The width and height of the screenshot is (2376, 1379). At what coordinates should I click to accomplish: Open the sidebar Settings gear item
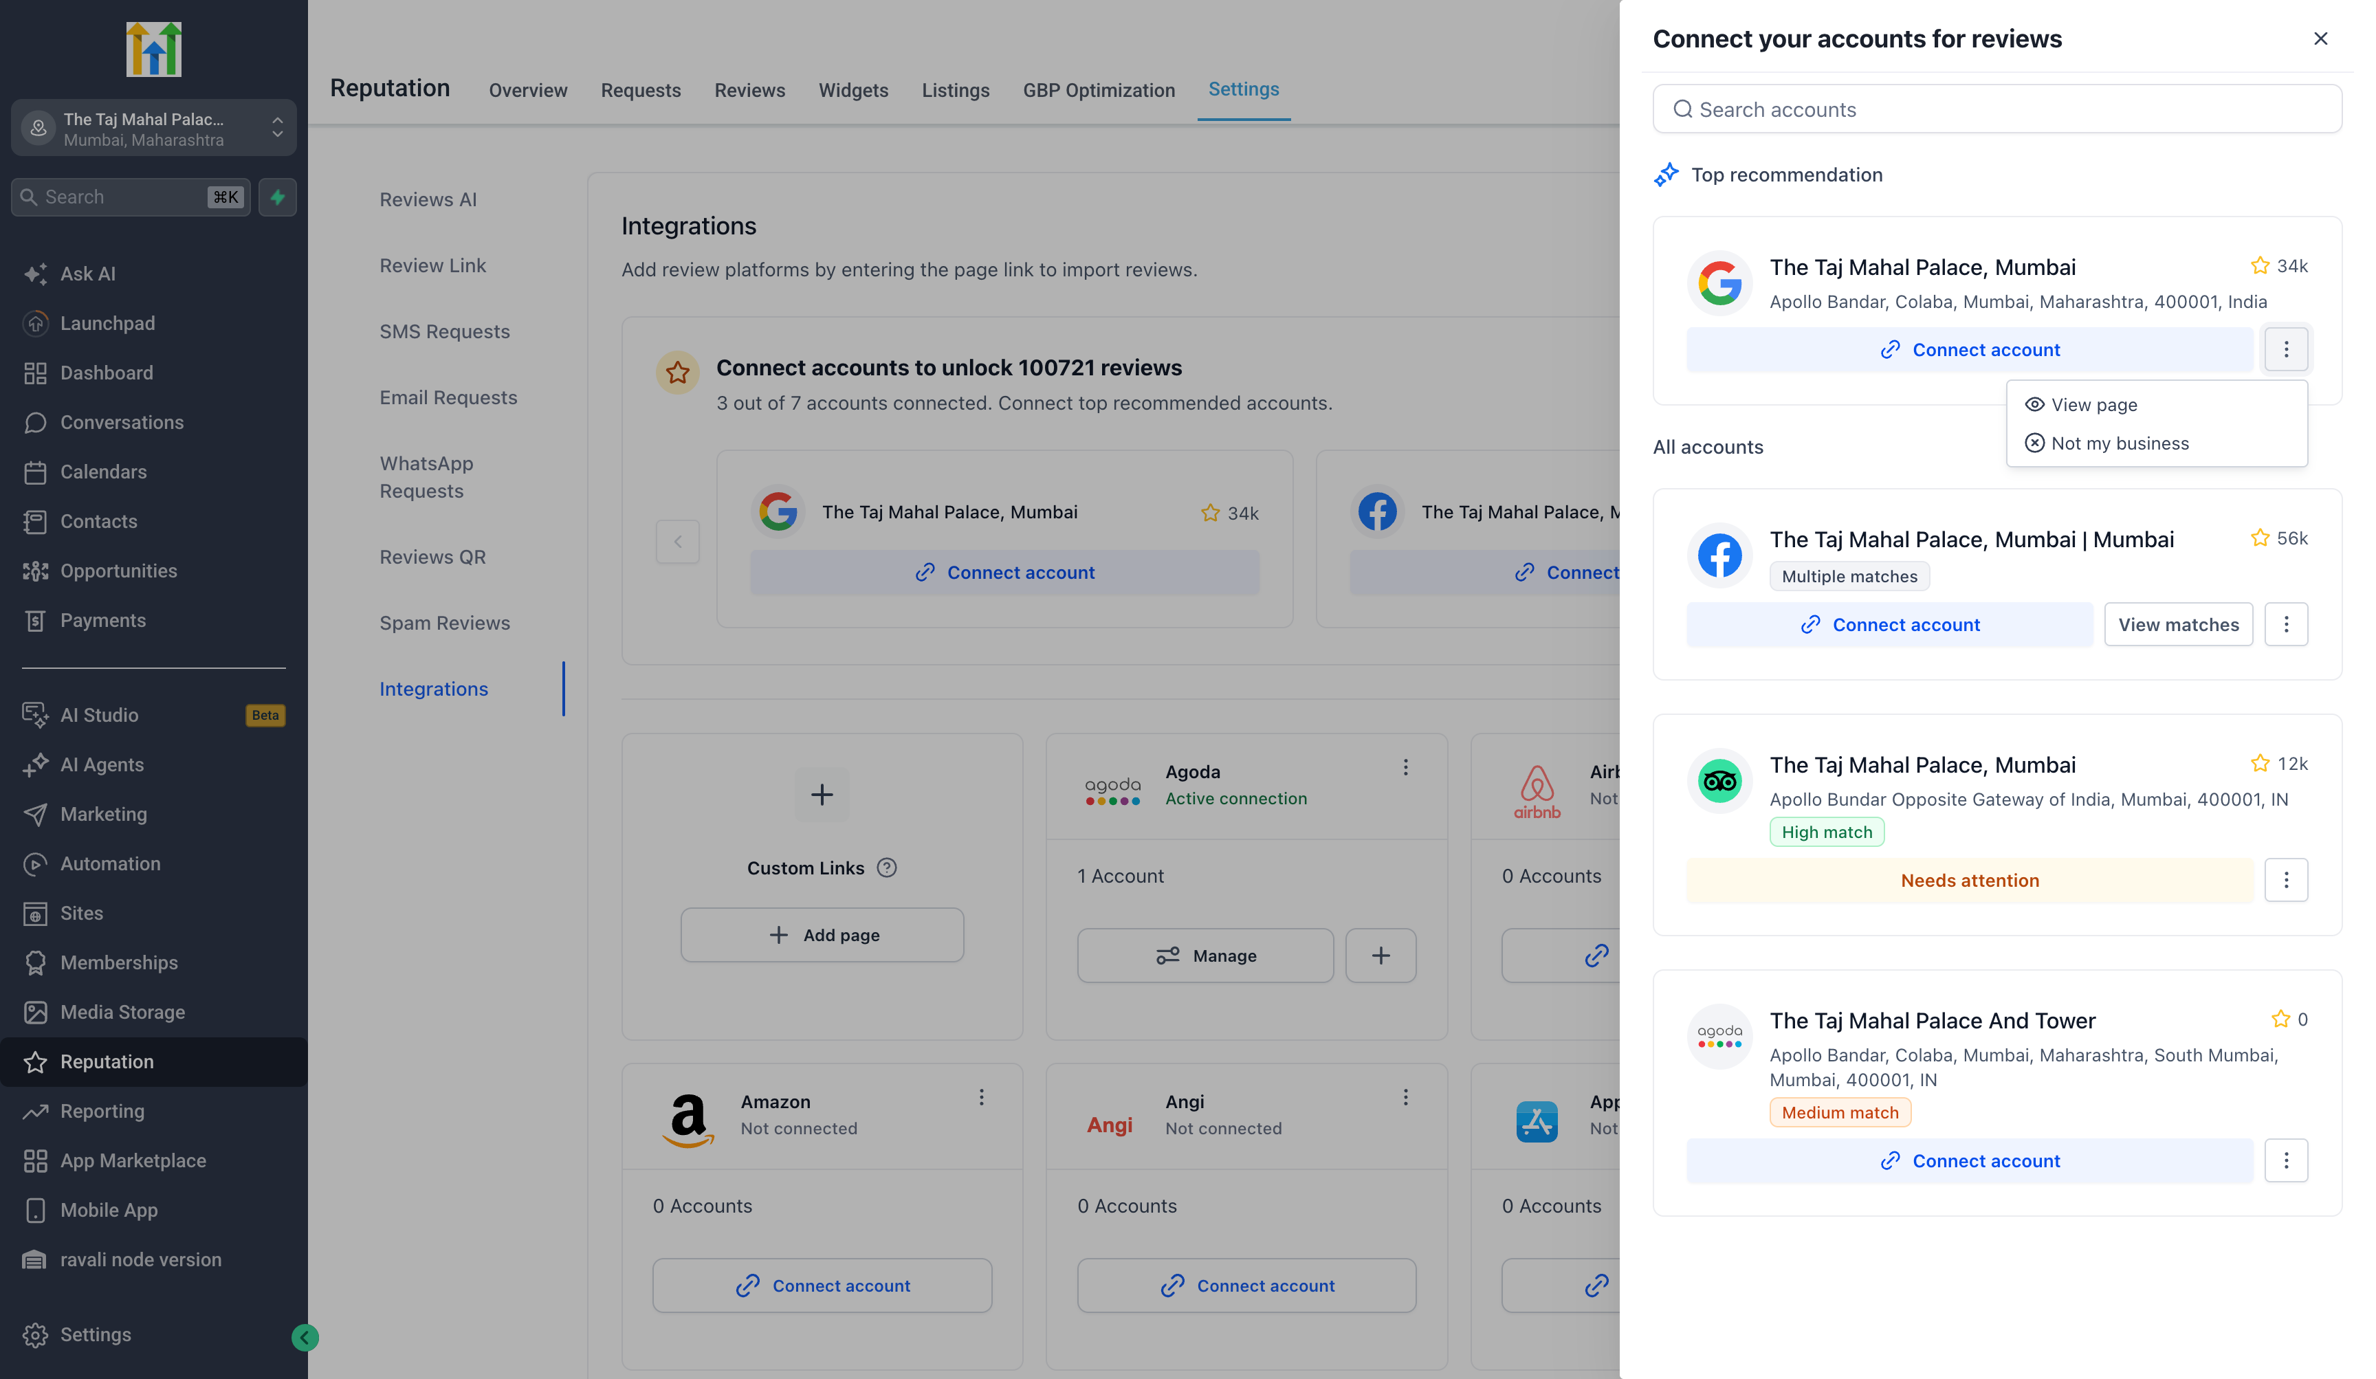click(154, 1334)
